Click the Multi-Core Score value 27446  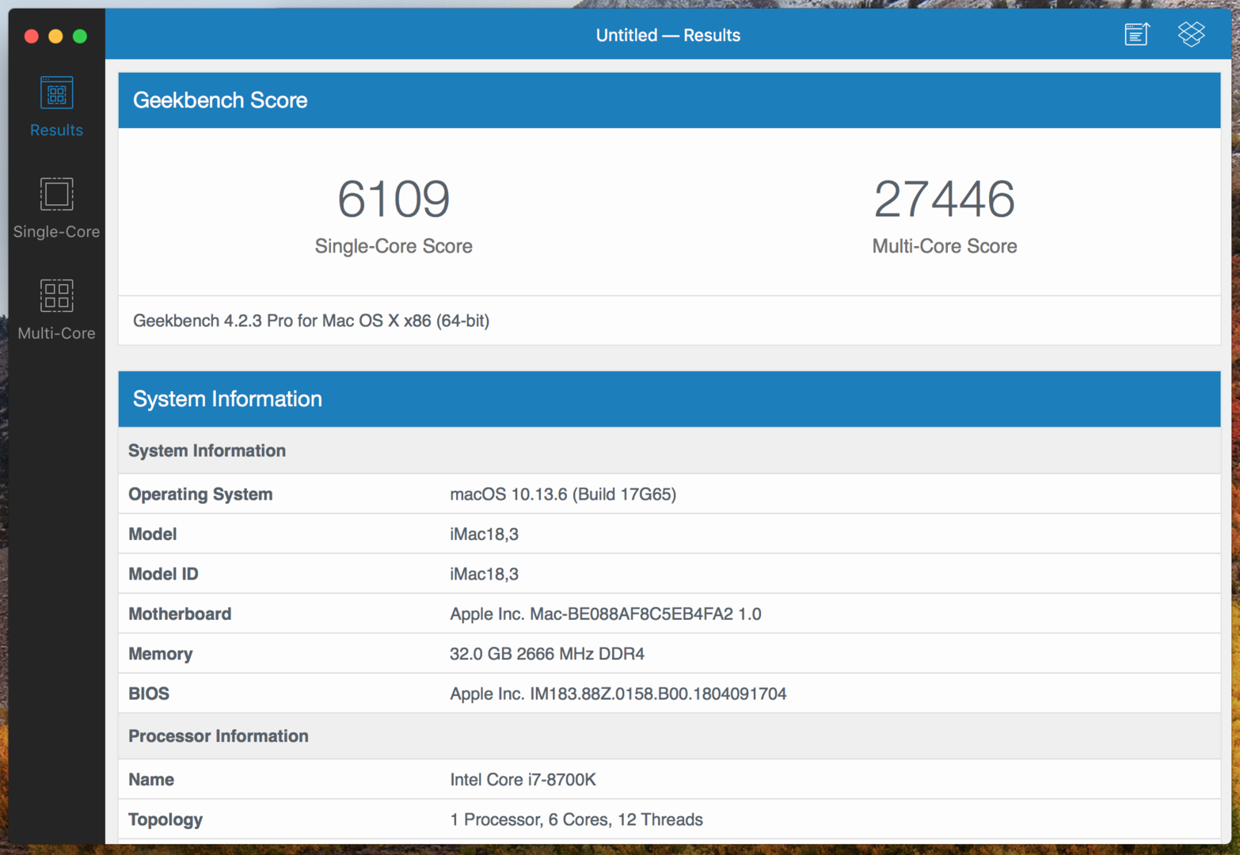coord(944,199)
